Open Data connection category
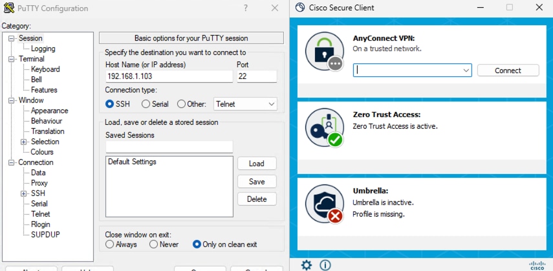The width and height of the screenshot is (553, 271). point(38,173)
